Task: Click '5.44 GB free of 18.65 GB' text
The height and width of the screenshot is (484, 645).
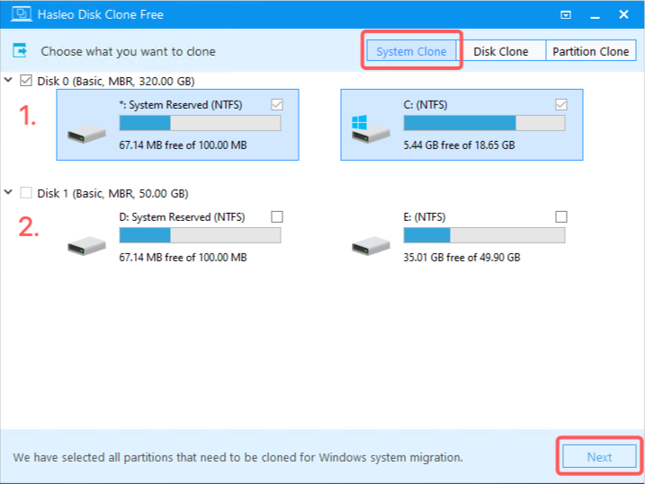Action: pyautogui.click(x=459, y=145)
